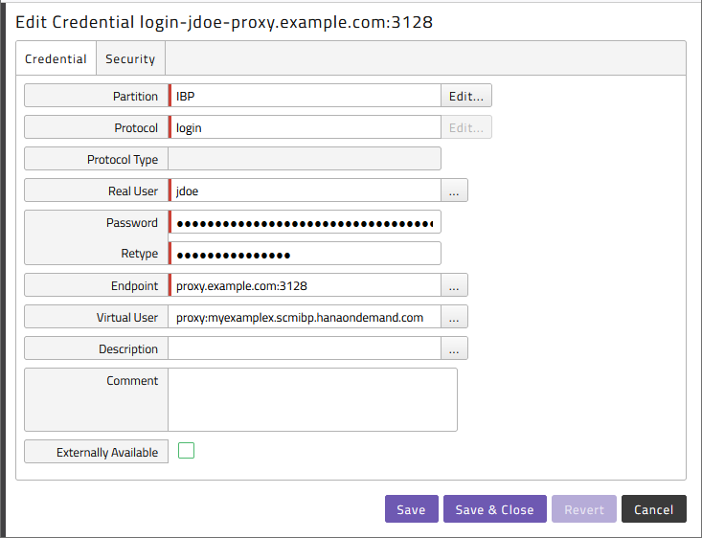Cancel the credential edit dialog
The image size is (702, 538).
654,509
